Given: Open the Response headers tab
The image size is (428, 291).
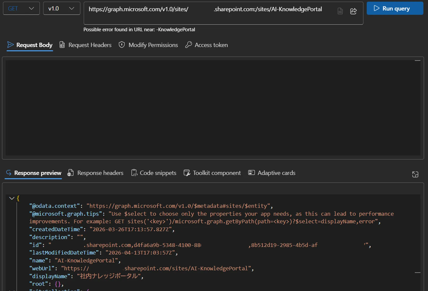Looking at the screenshot, I should coord(95,173).
